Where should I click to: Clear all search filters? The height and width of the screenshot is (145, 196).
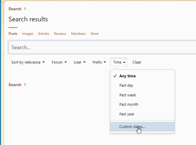(x=137, y=62)
